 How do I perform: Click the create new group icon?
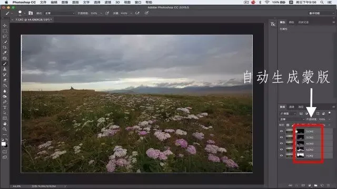[x=316, y=185]
